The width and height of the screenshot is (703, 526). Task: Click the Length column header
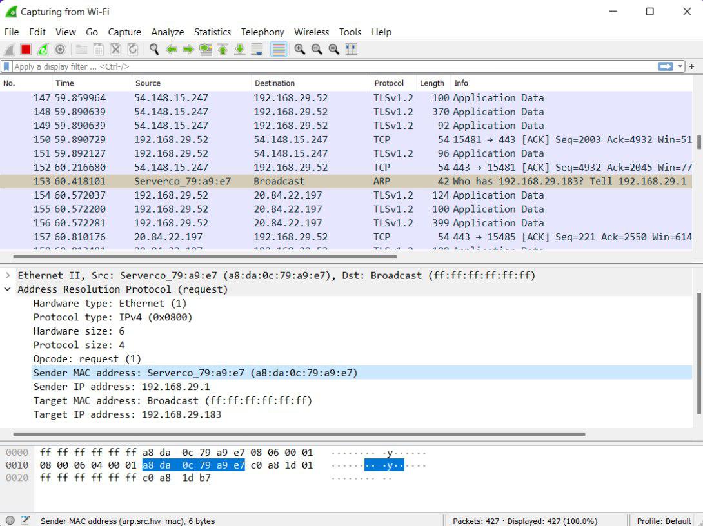point(433,83)
